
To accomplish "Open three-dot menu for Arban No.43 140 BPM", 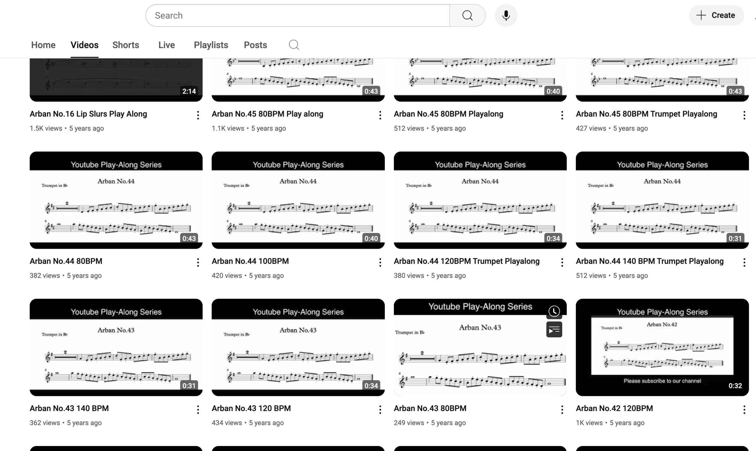I will click(198, 410).
